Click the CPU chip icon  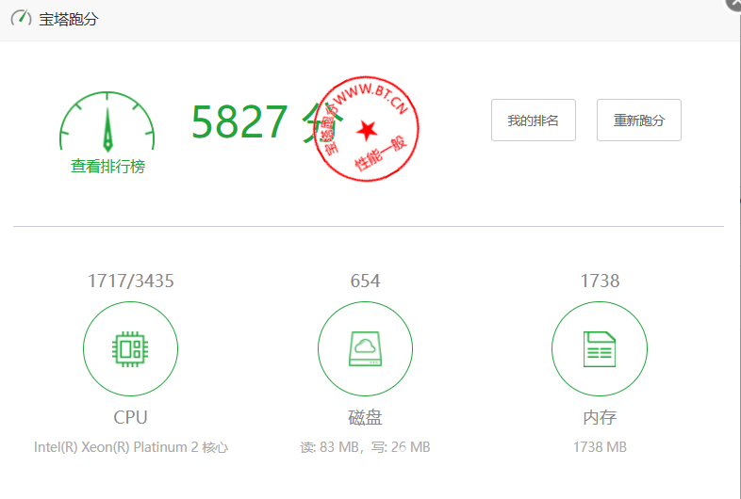[130, 350]
